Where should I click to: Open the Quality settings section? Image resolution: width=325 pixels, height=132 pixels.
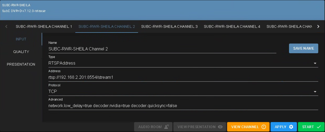(21, 52)
